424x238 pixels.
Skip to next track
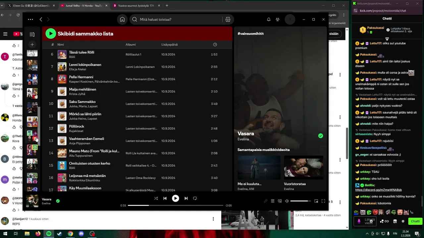(x=186, y=198)
